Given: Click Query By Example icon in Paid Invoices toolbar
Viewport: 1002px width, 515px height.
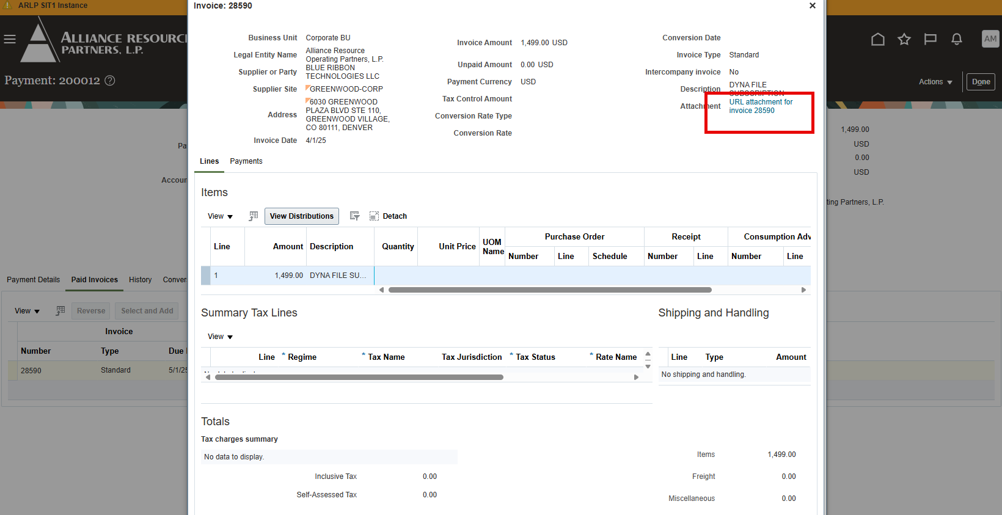Looking at the screenshot, I should coord(60,311).
